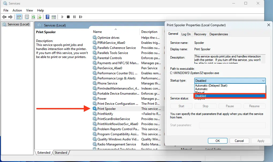273x162 pixels.
Task: Click the Stop service button in dialog
Action: click(x=206, y=106)
